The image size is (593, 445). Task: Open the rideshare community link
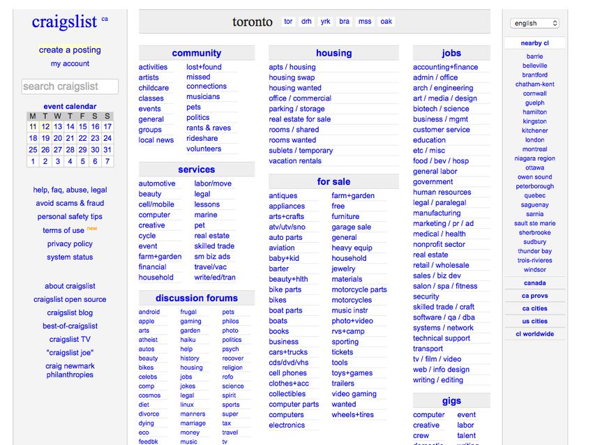(202, 138)
